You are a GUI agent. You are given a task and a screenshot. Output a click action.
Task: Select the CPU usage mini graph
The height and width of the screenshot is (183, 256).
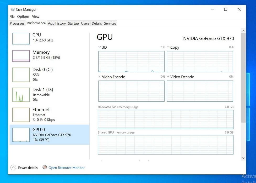pos(21,39)
